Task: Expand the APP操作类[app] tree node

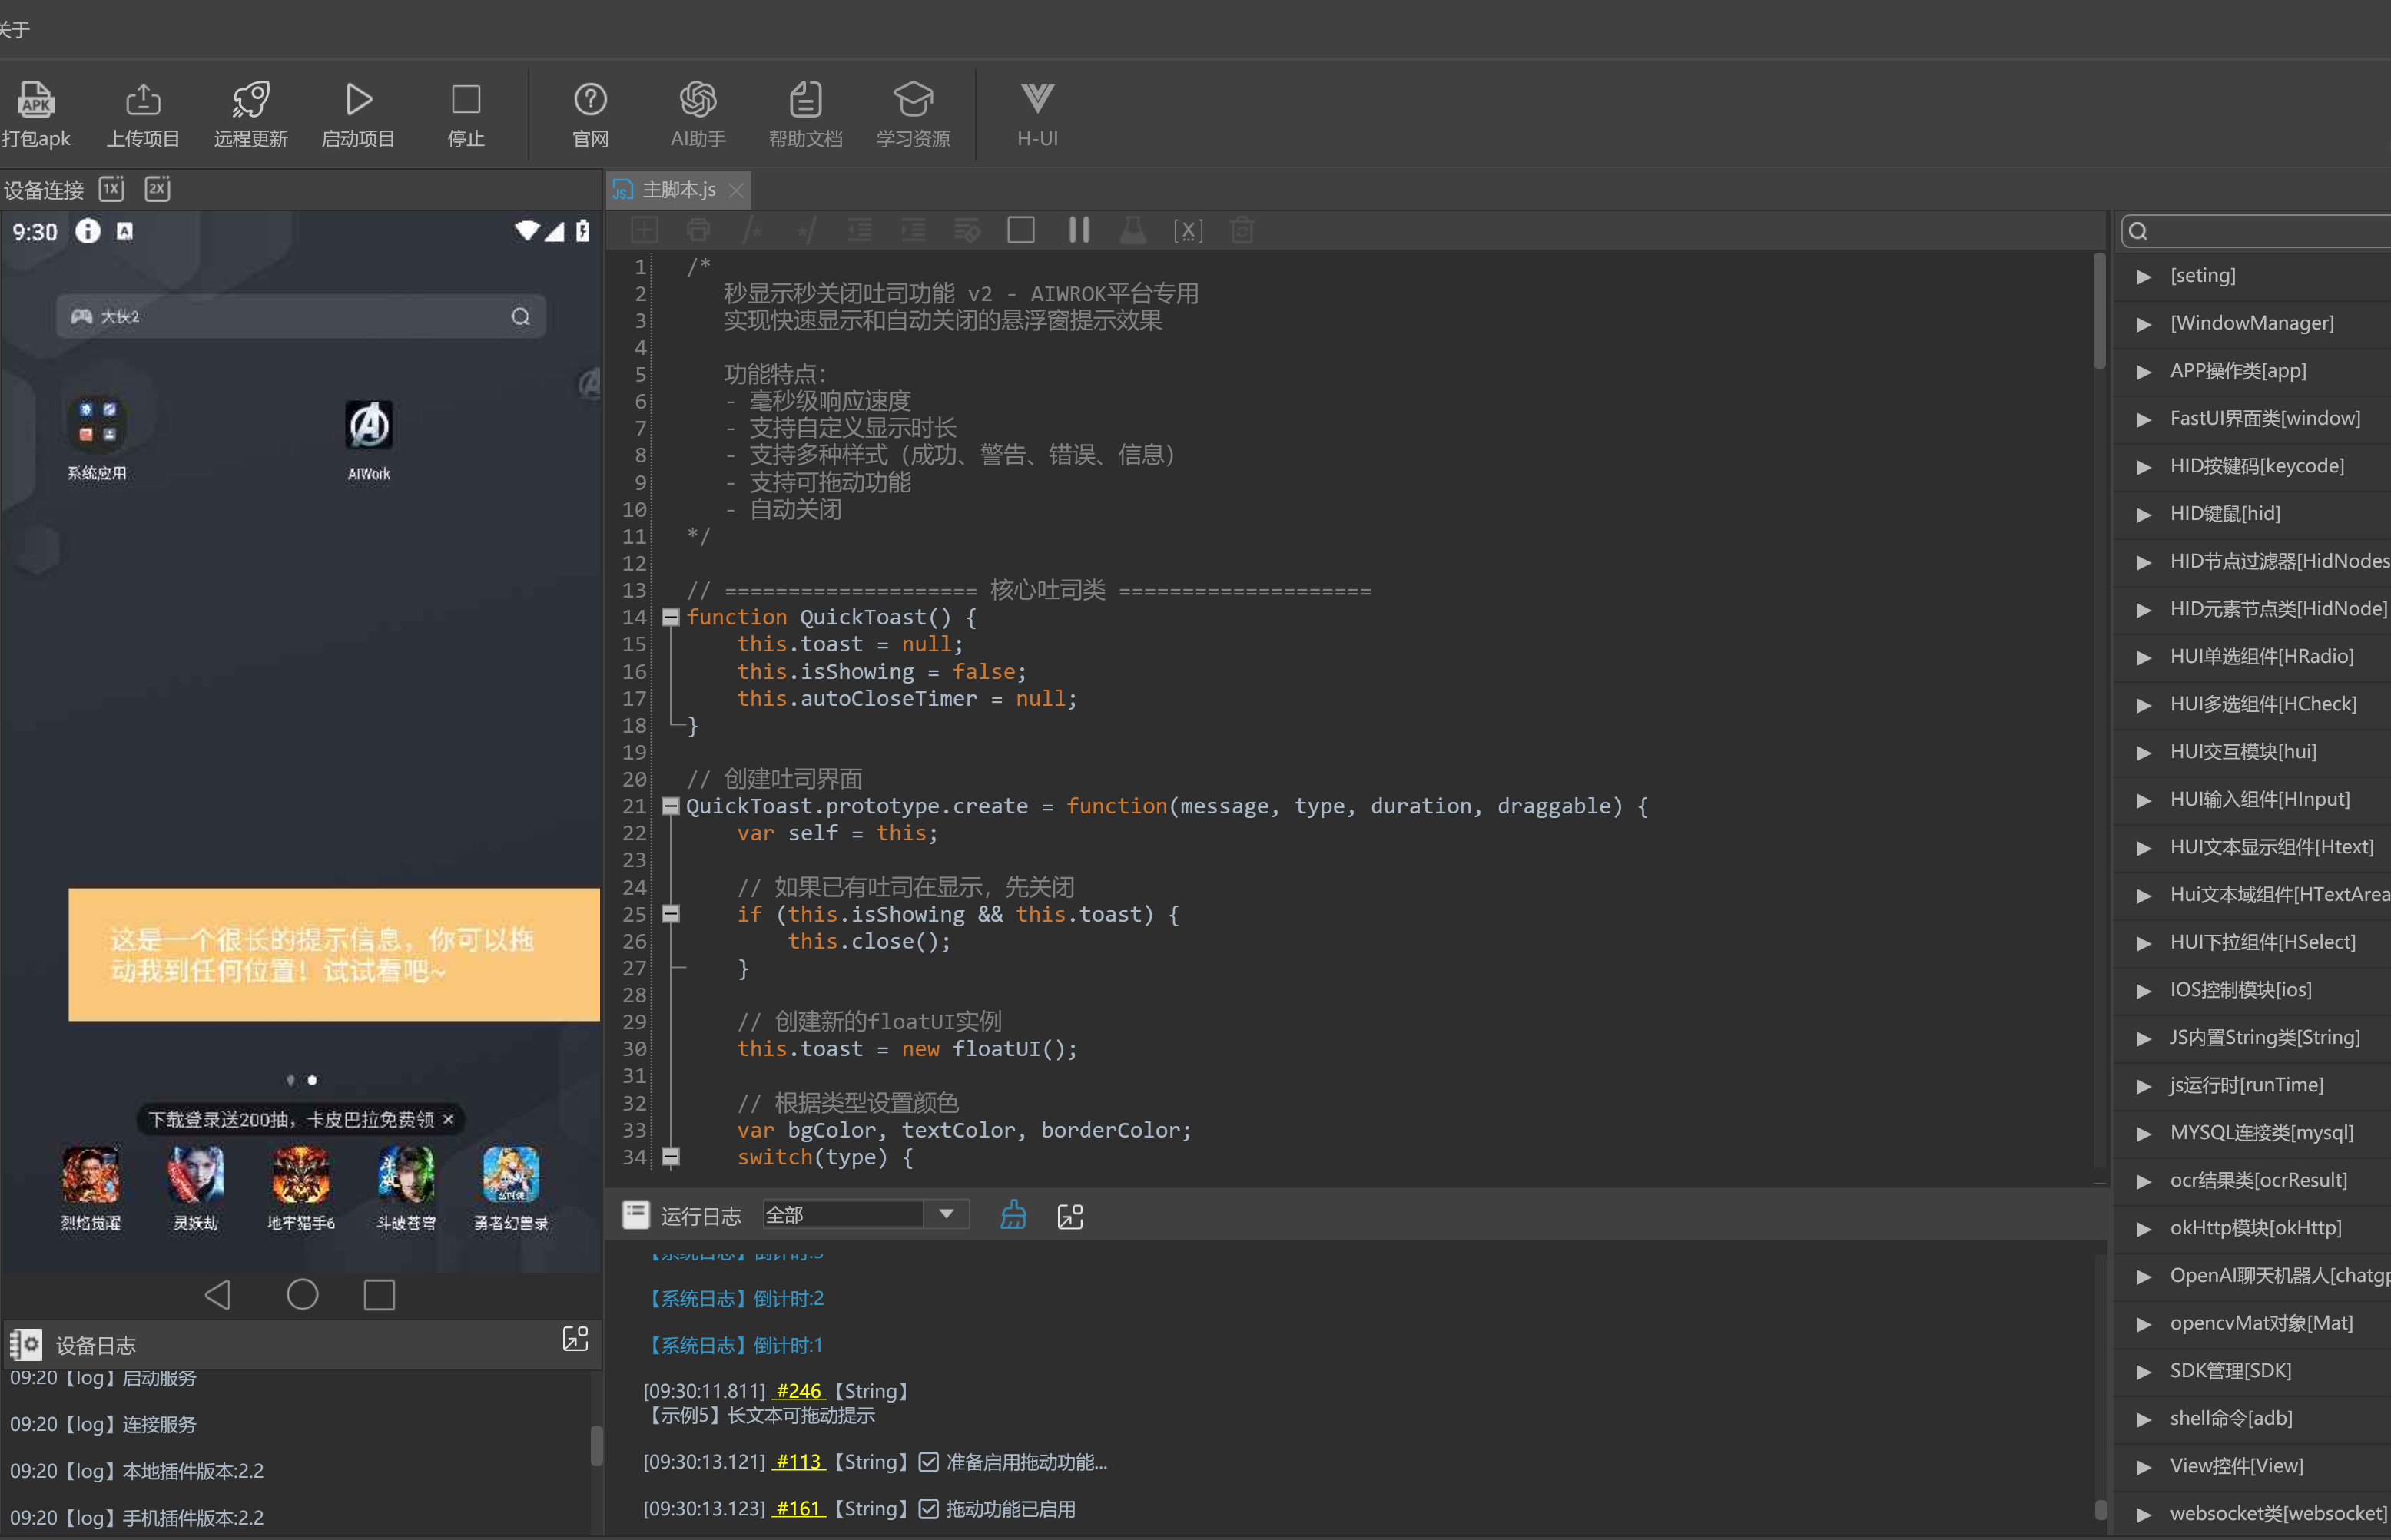Action: 2143,371
